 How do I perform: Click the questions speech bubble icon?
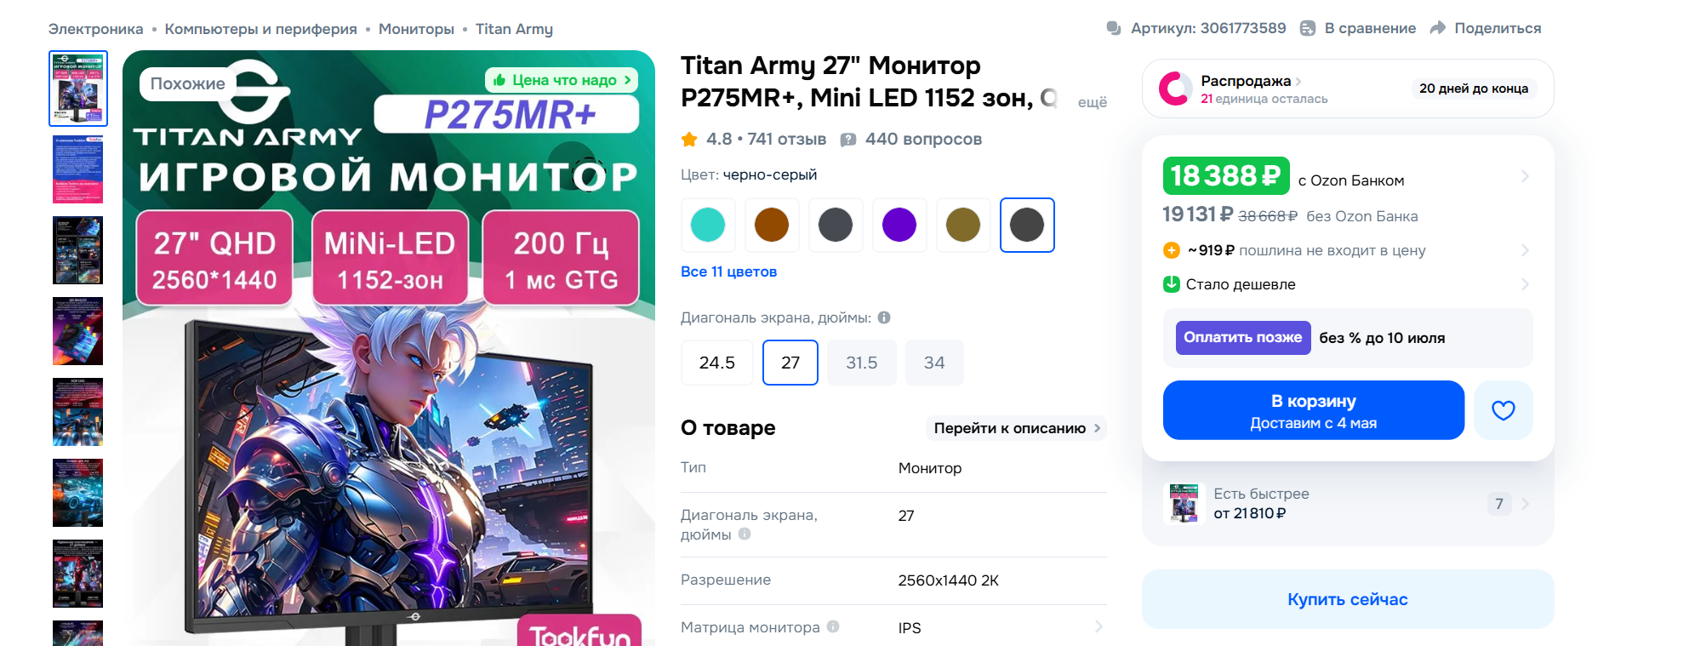(x=848, y=140)
